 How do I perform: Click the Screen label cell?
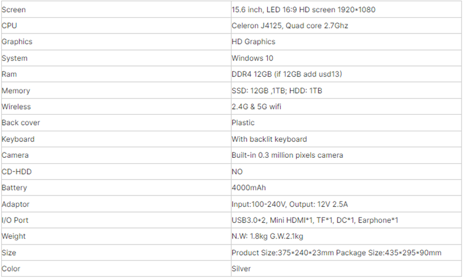pos(116,9)
